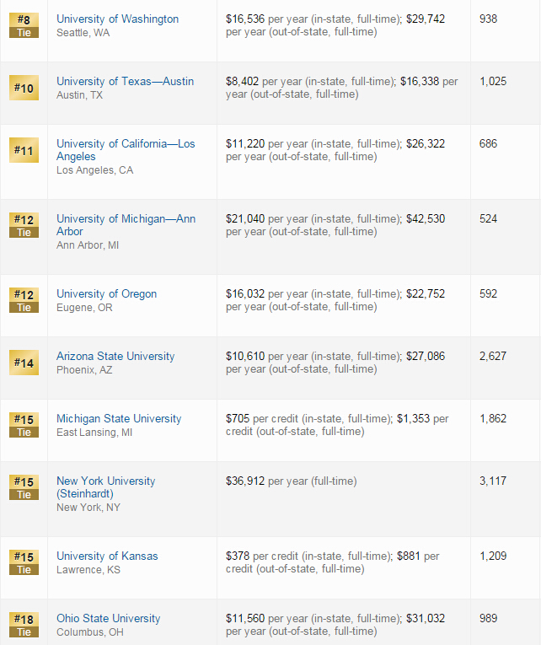Image resolution: width=541 pixels, height=645 pixels.
Task: Click the #18 Tie rank badge
Action: (x=24, y=625)
